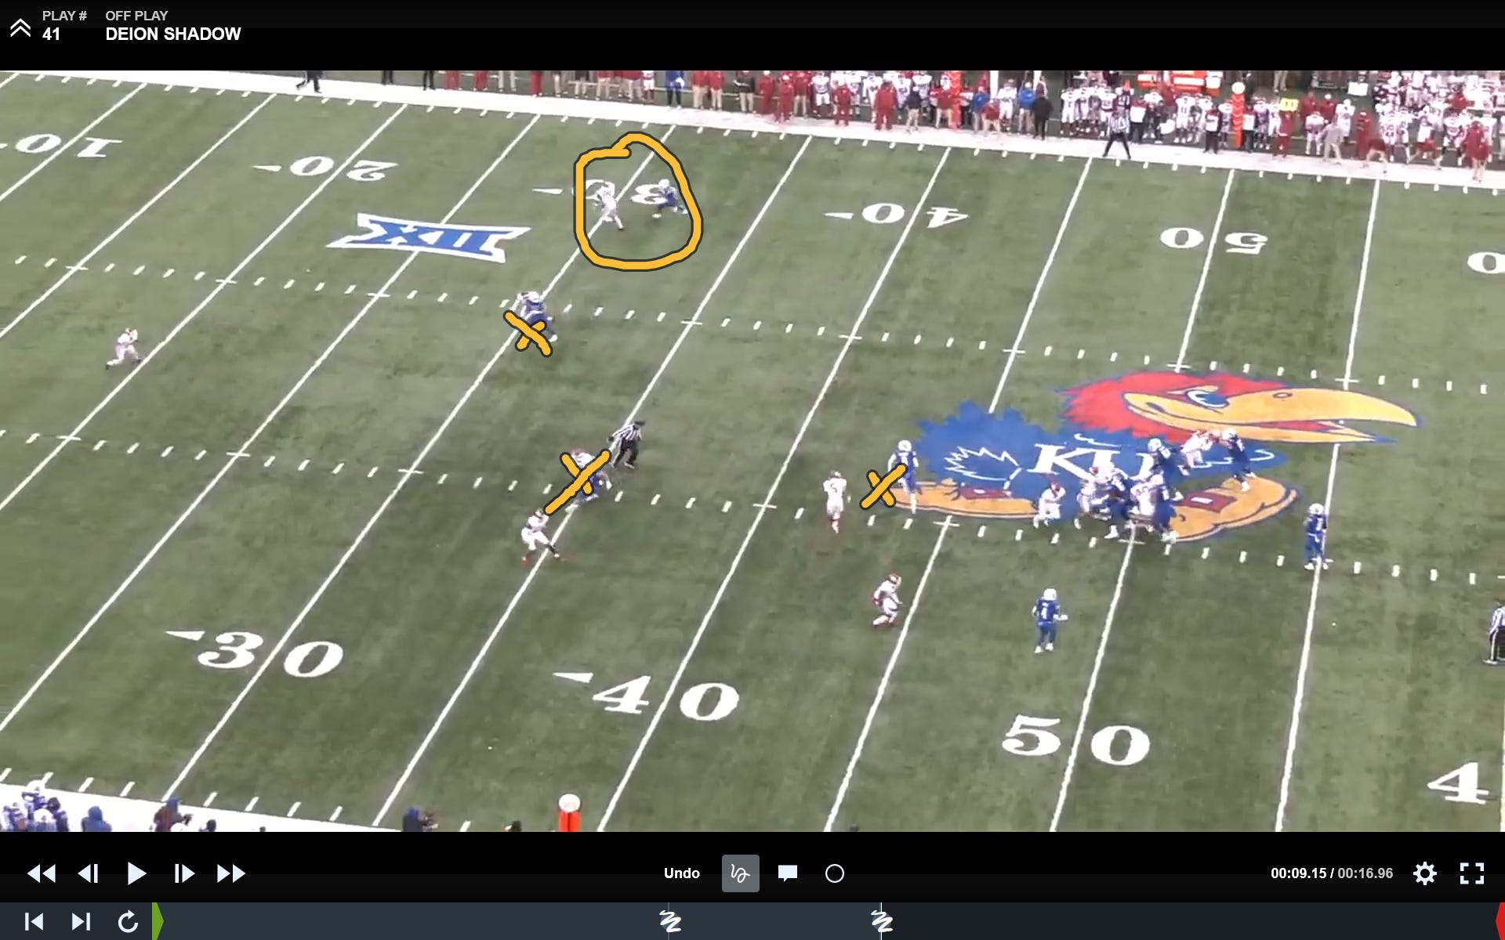The image size is (1505, 940).
Task: Play the video clip
Action: [x=136, y=873]
